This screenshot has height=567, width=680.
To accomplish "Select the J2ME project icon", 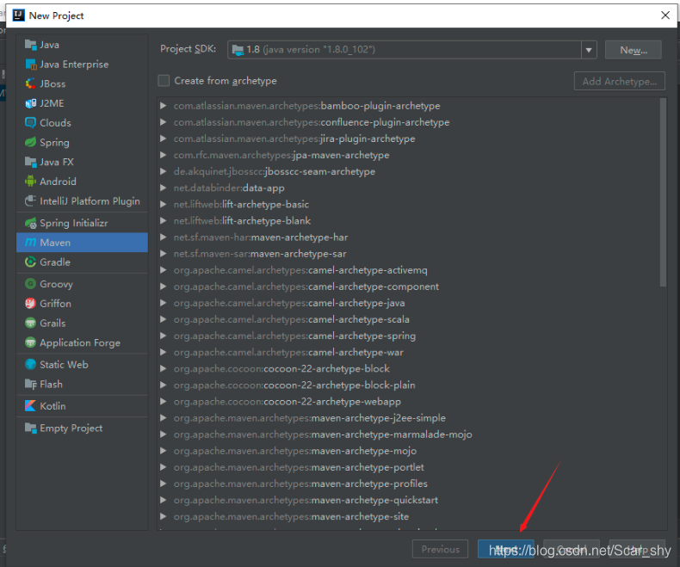I will point(30,103).
